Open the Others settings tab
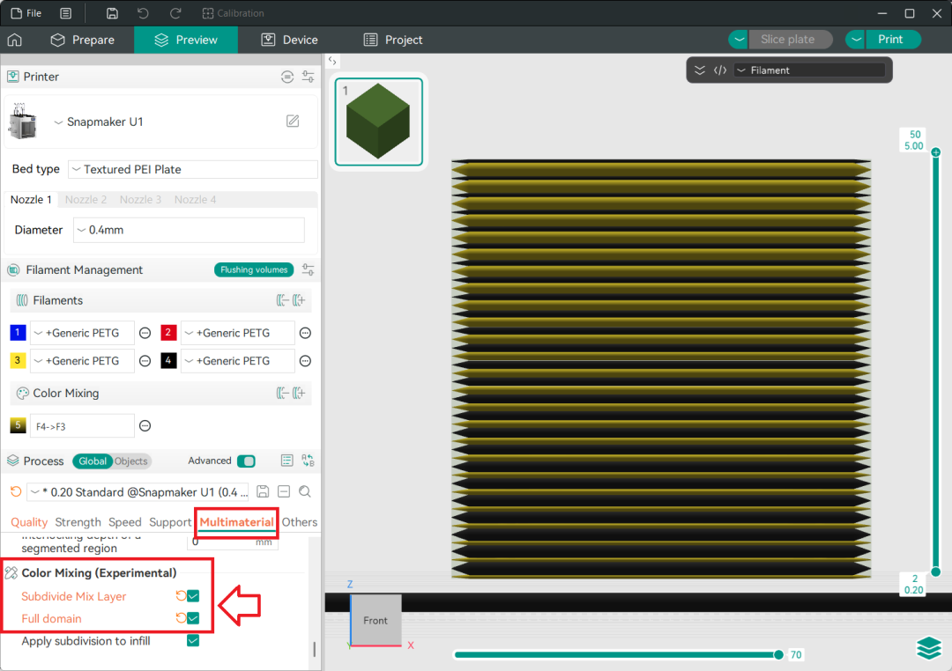Viewport: 952px width, 671px height. click(300, 522)
